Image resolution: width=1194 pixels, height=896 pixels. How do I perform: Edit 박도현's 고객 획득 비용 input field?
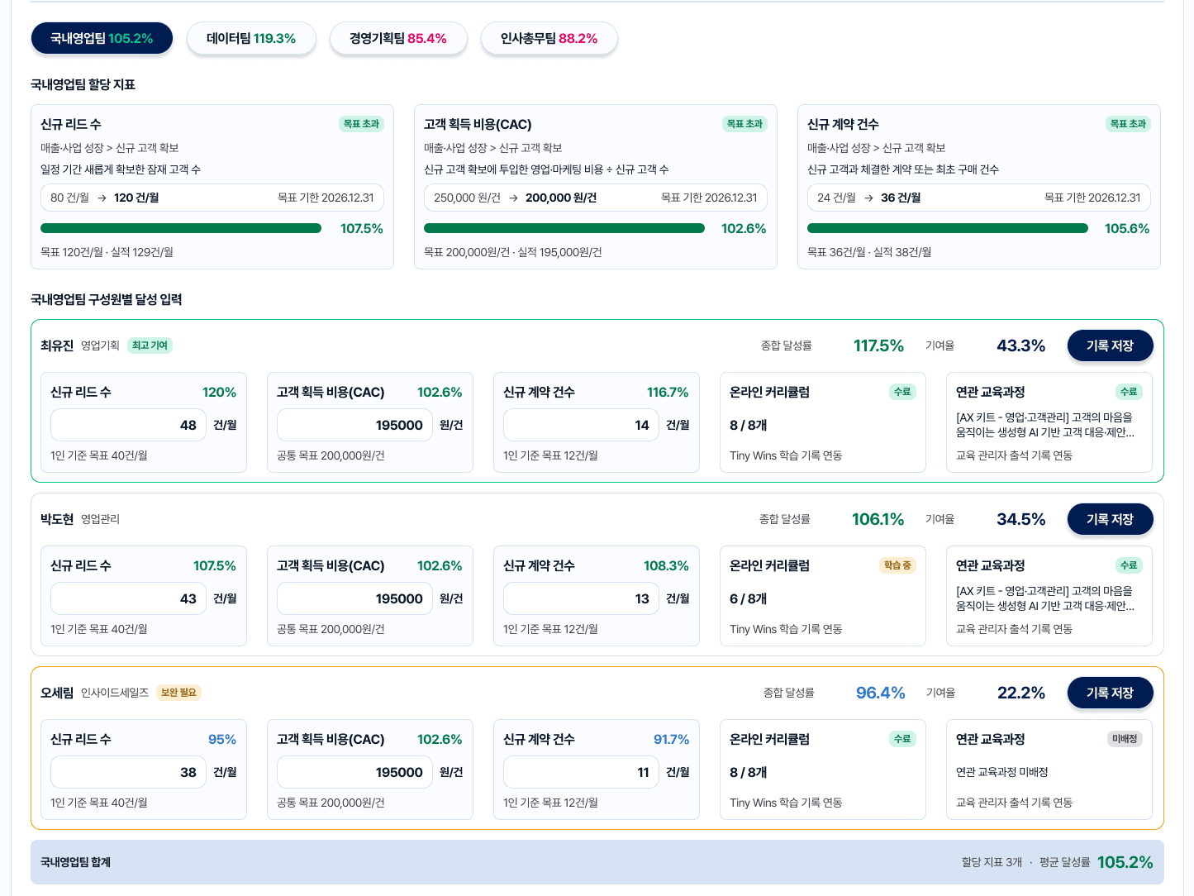coord(354,598)
